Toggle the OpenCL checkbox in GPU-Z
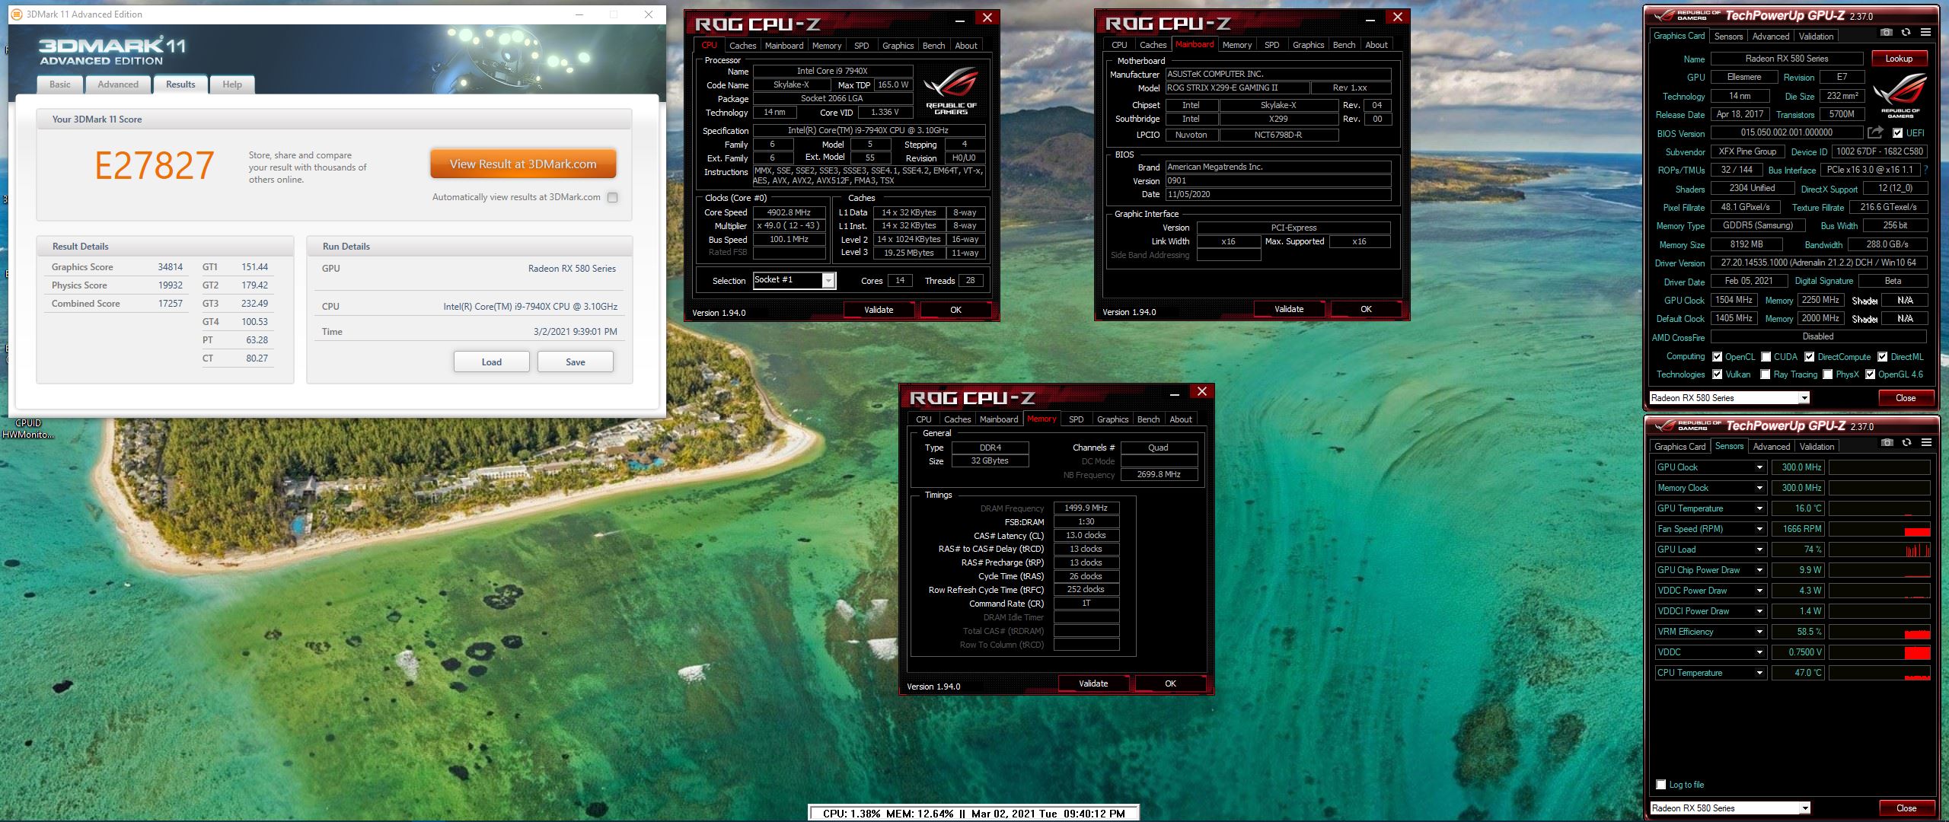Image resolution: width=1949 pixels, height=822 pixels. click(1717, 357)
